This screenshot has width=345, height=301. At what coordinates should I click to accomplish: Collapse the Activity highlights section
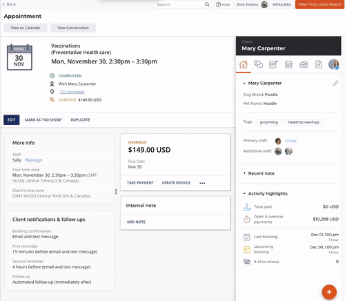(244, 193)
